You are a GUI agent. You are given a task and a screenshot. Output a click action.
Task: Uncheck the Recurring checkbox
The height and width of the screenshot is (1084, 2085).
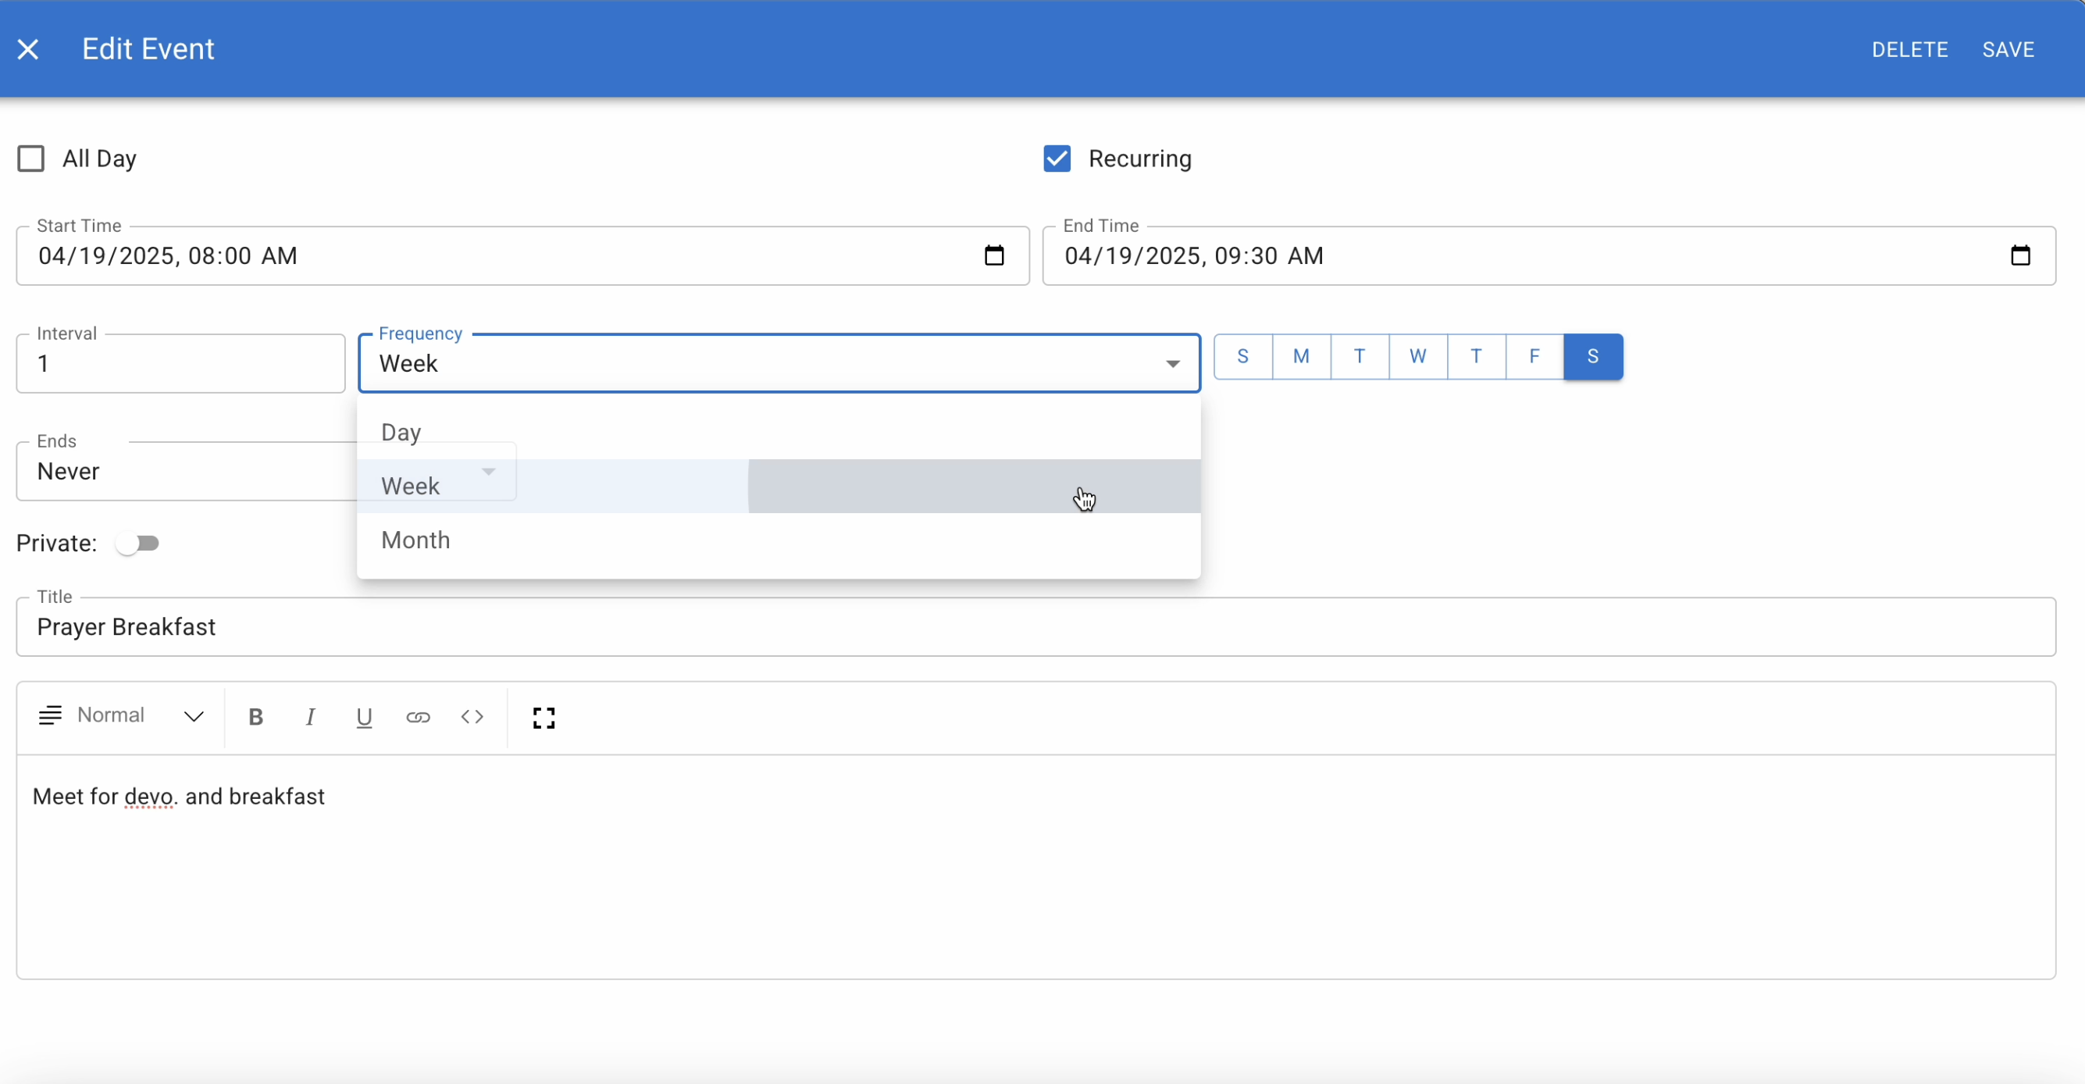(1057, 159)
